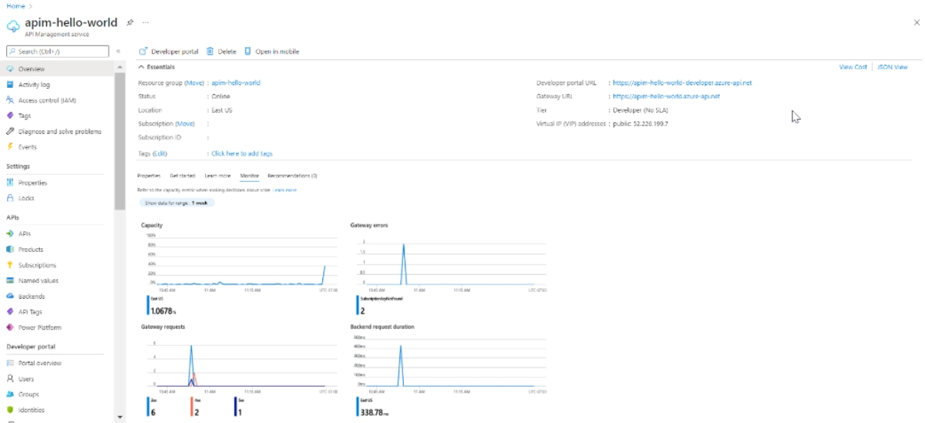Click the Capacity value 1.0678
925x423 pixels.
pyautogui.click(x=161, y=311)
